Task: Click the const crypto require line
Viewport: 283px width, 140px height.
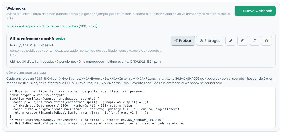Action: click(x=39, y=95)
